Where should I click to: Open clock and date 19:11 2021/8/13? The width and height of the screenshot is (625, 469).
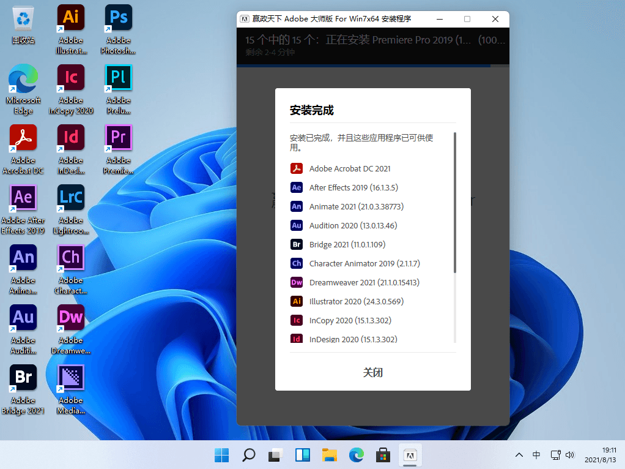[601, 455]
